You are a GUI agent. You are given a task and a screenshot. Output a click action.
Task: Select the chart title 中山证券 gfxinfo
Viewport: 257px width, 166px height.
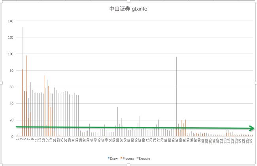pyautogui.click(x=128, y=9)
